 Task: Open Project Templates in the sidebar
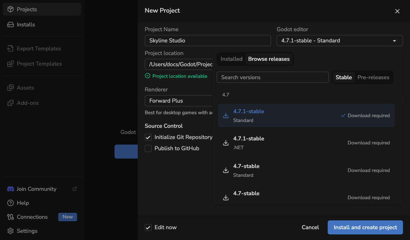click(x=42, y=64)
